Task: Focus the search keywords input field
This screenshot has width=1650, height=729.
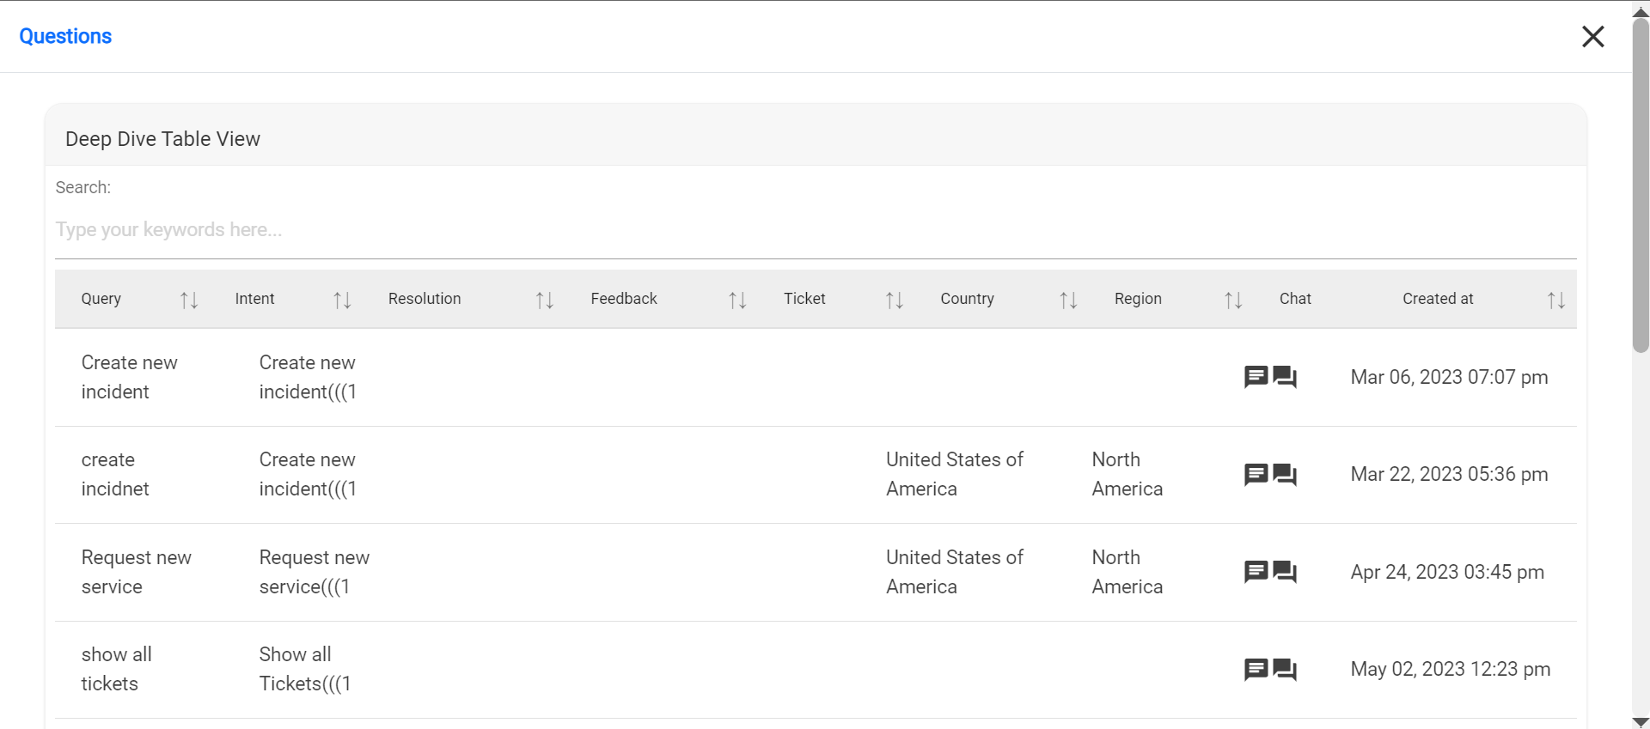Action: pyautogui.click(x=815, y=230)
